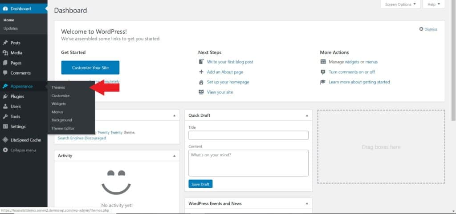The height and width of the screenshot is (214, 456).
Task: Open the Screen Options dropdown
Action: pos(400,4)
